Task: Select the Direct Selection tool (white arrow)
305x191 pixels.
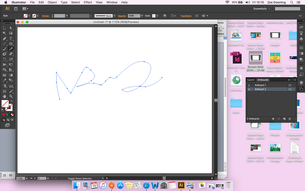Action: [11, 28]
